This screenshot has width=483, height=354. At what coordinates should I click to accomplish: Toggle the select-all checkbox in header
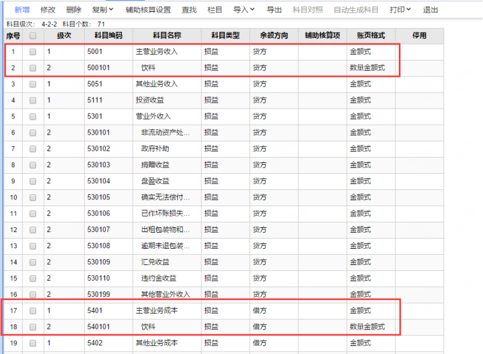click(x=33, y=36)
